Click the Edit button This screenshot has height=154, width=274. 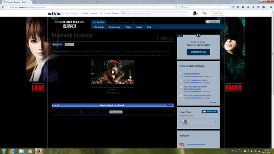point(56,44)
